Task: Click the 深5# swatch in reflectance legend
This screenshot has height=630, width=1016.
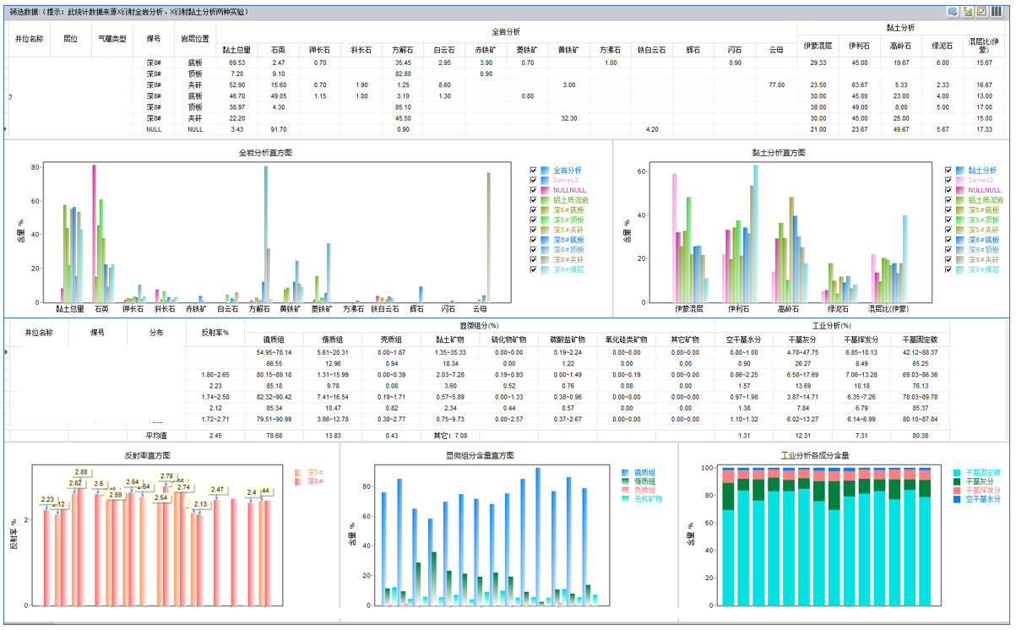Action: pyautogui.click(x=299, y=473)
